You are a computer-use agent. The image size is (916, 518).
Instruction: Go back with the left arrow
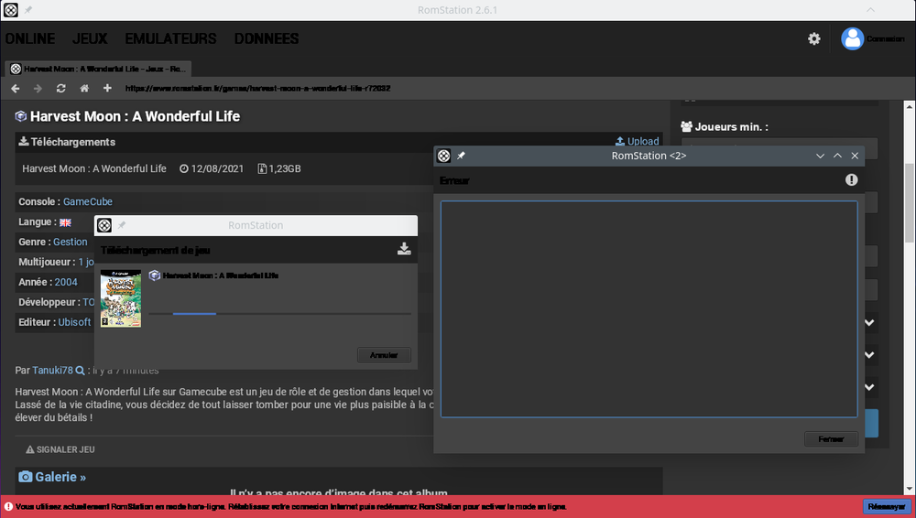(x=16, y=88)
